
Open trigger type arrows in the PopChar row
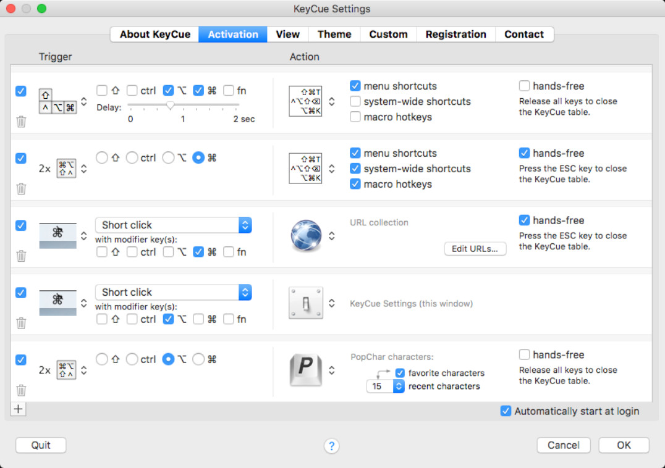pos(84,370)
